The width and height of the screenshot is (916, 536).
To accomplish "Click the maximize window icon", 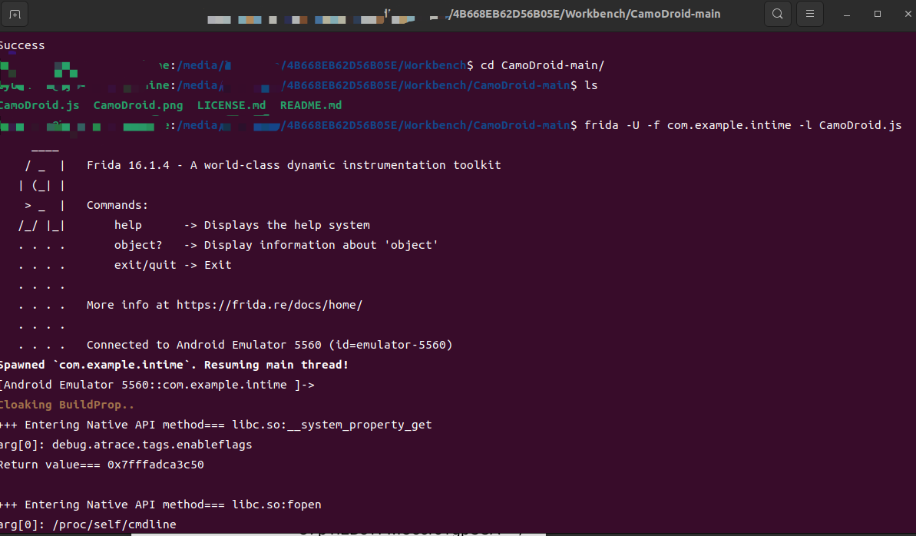I will (x=876, y=14).
